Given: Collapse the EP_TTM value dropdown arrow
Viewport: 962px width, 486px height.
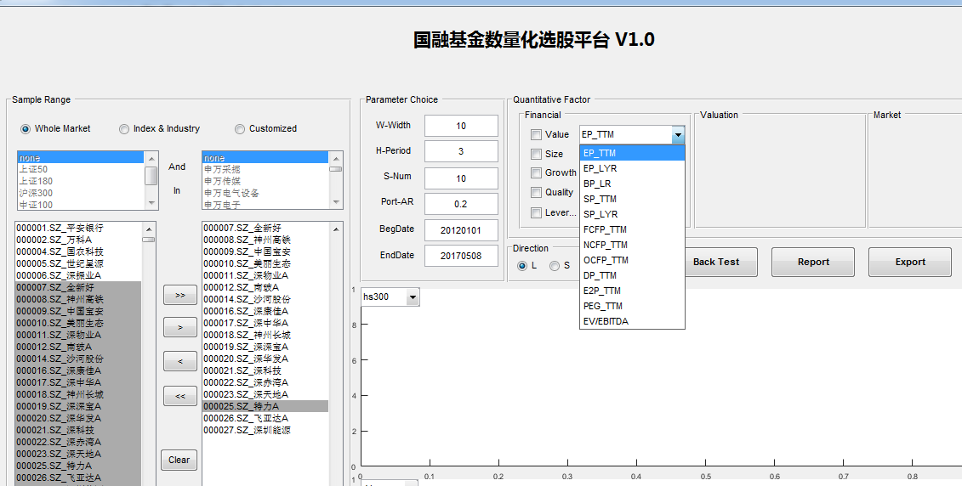Looking at the screenshot, I should (x=678, y=135).
